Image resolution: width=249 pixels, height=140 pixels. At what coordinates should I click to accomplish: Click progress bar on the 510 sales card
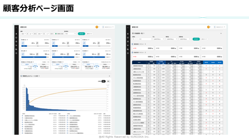[35, 57]
